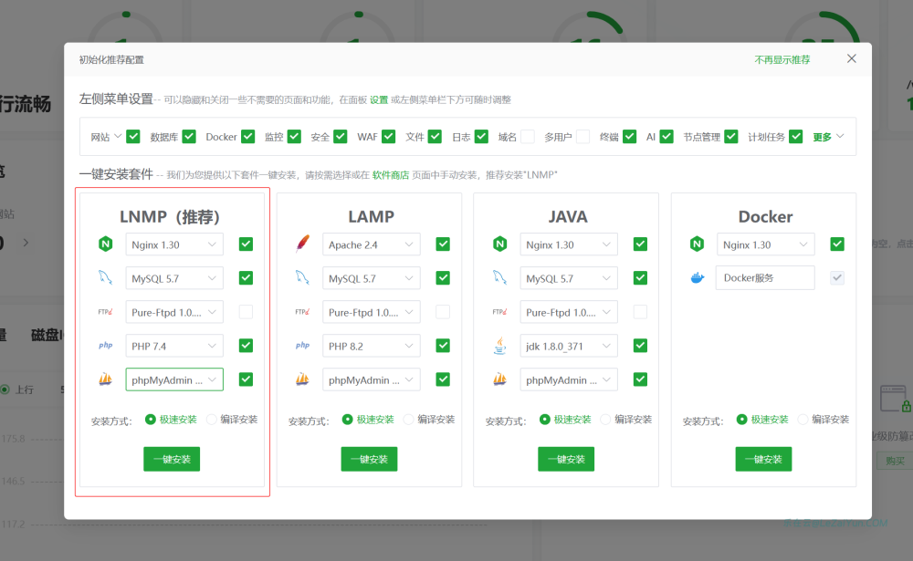The height and width of the screenshot is (561, 913).
Task: Click 一键安装 button for LNMP
Action: [x=172, y=459]
